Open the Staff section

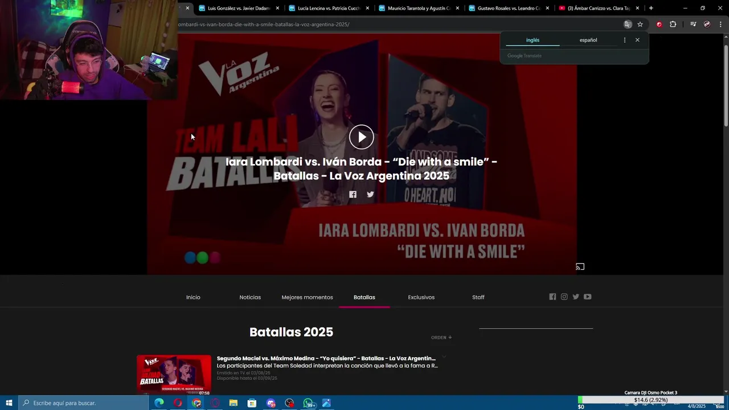coord(478,297)
